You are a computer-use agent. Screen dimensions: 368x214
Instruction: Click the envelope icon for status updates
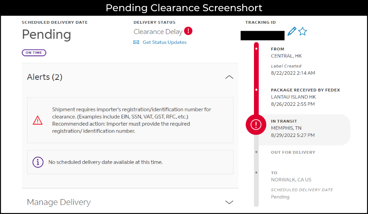136,42
